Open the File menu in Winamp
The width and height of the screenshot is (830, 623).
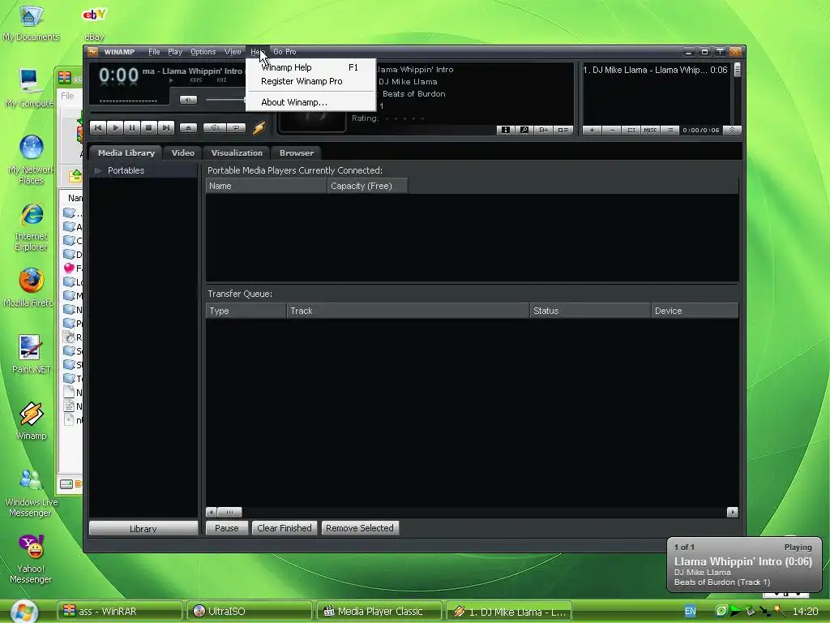pos(154,52)
